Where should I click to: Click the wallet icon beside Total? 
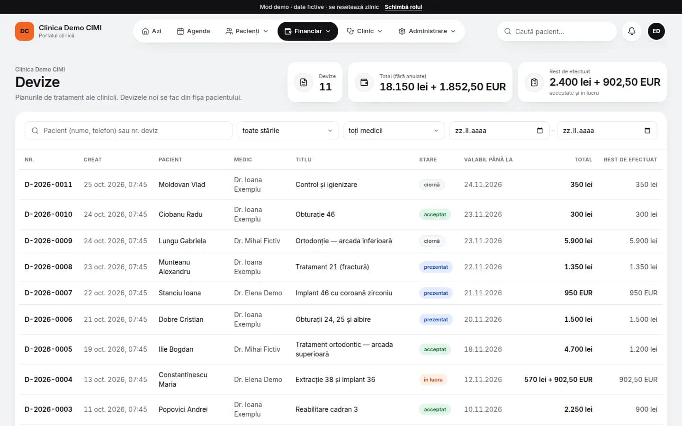(x=364, y=82)
